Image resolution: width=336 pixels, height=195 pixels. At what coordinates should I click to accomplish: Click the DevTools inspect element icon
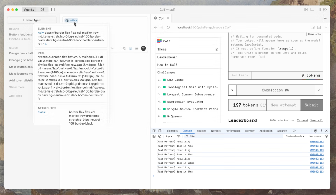[154, 131]
